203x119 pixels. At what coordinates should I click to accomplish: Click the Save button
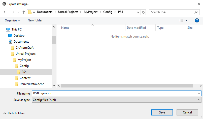[162, 112]
